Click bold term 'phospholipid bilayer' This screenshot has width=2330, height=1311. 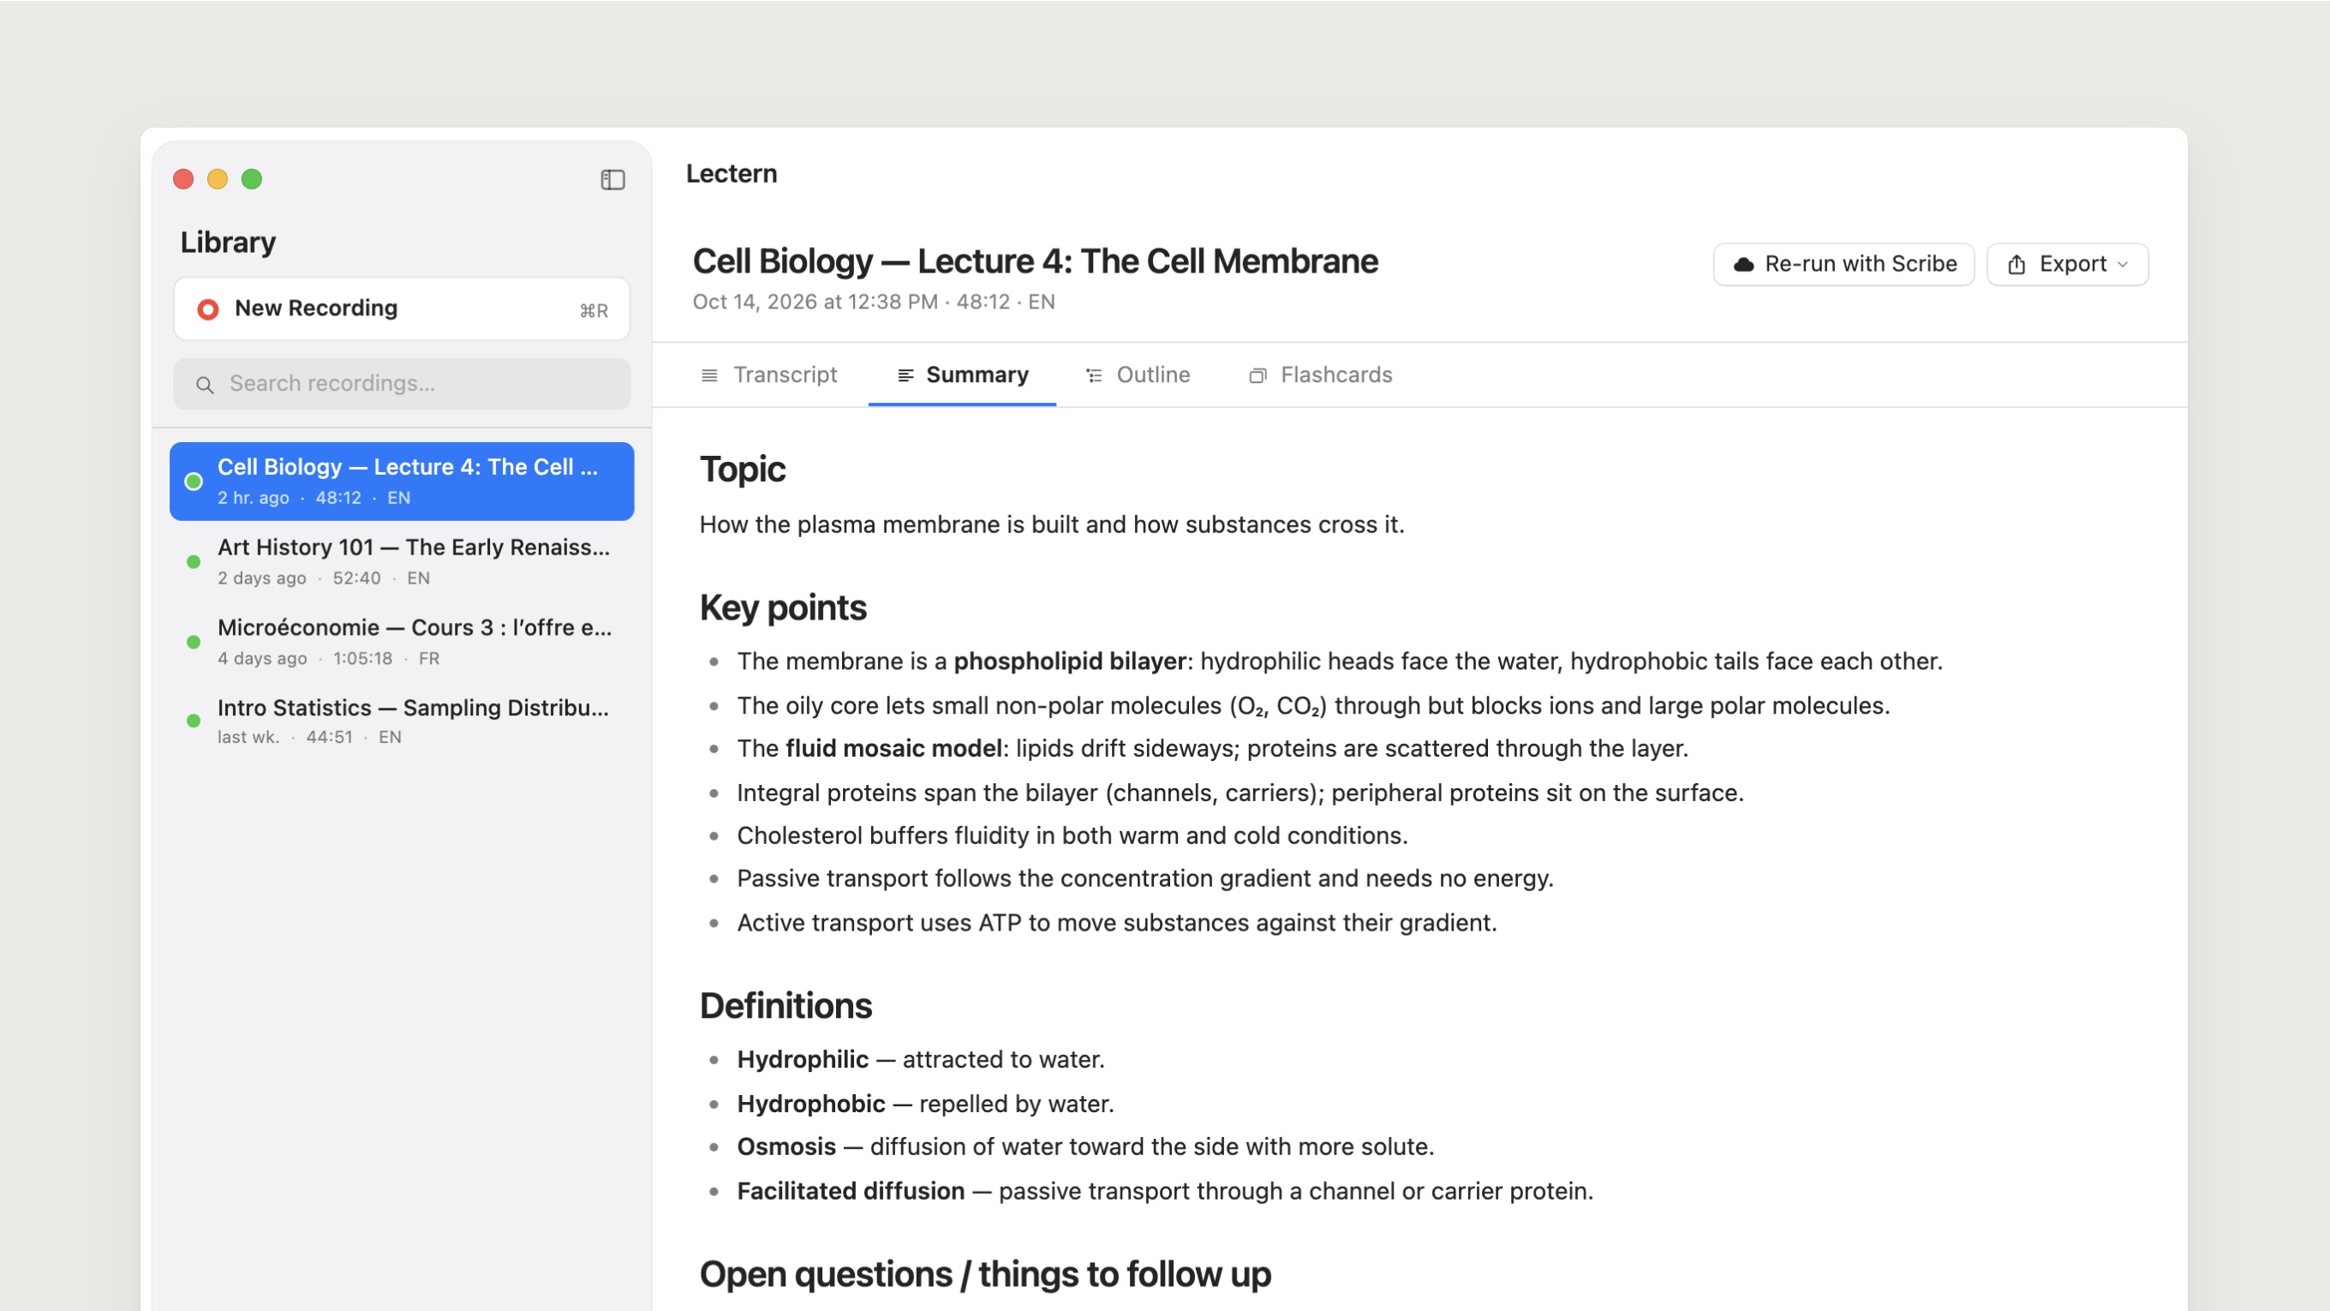click(1069, 661)
